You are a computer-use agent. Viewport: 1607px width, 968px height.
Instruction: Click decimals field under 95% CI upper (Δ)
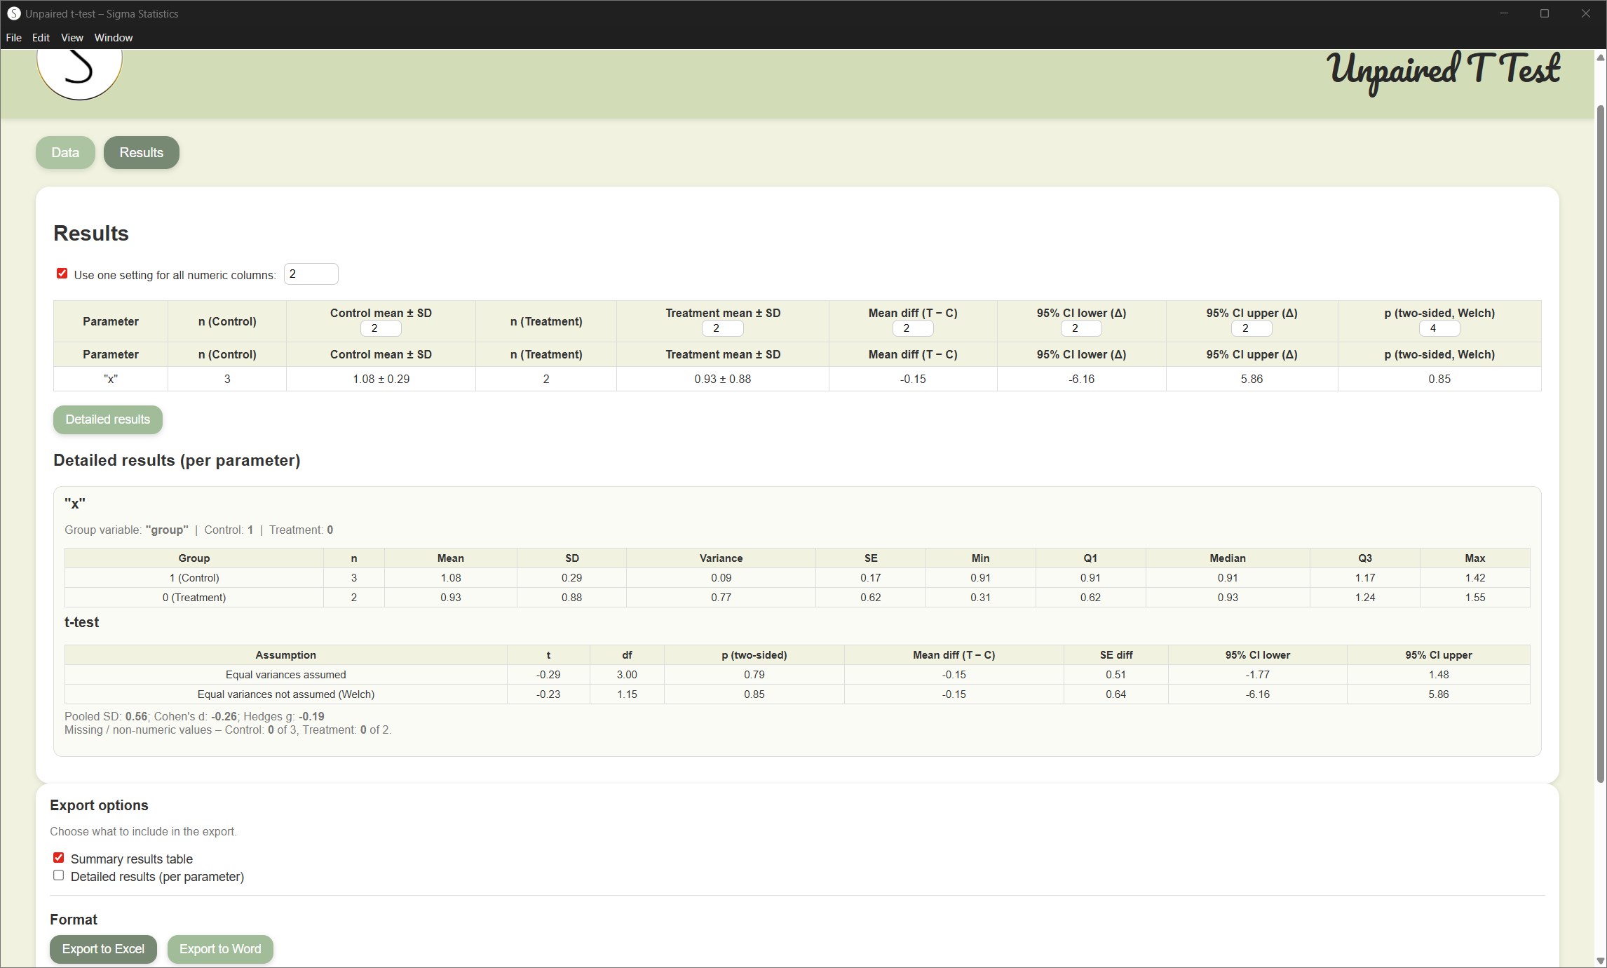[x=1252, y=328]
